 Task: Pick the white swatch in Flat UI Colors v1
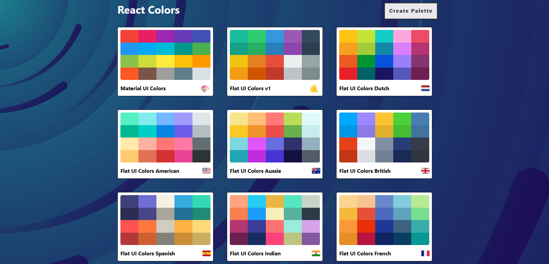(293, 61)
